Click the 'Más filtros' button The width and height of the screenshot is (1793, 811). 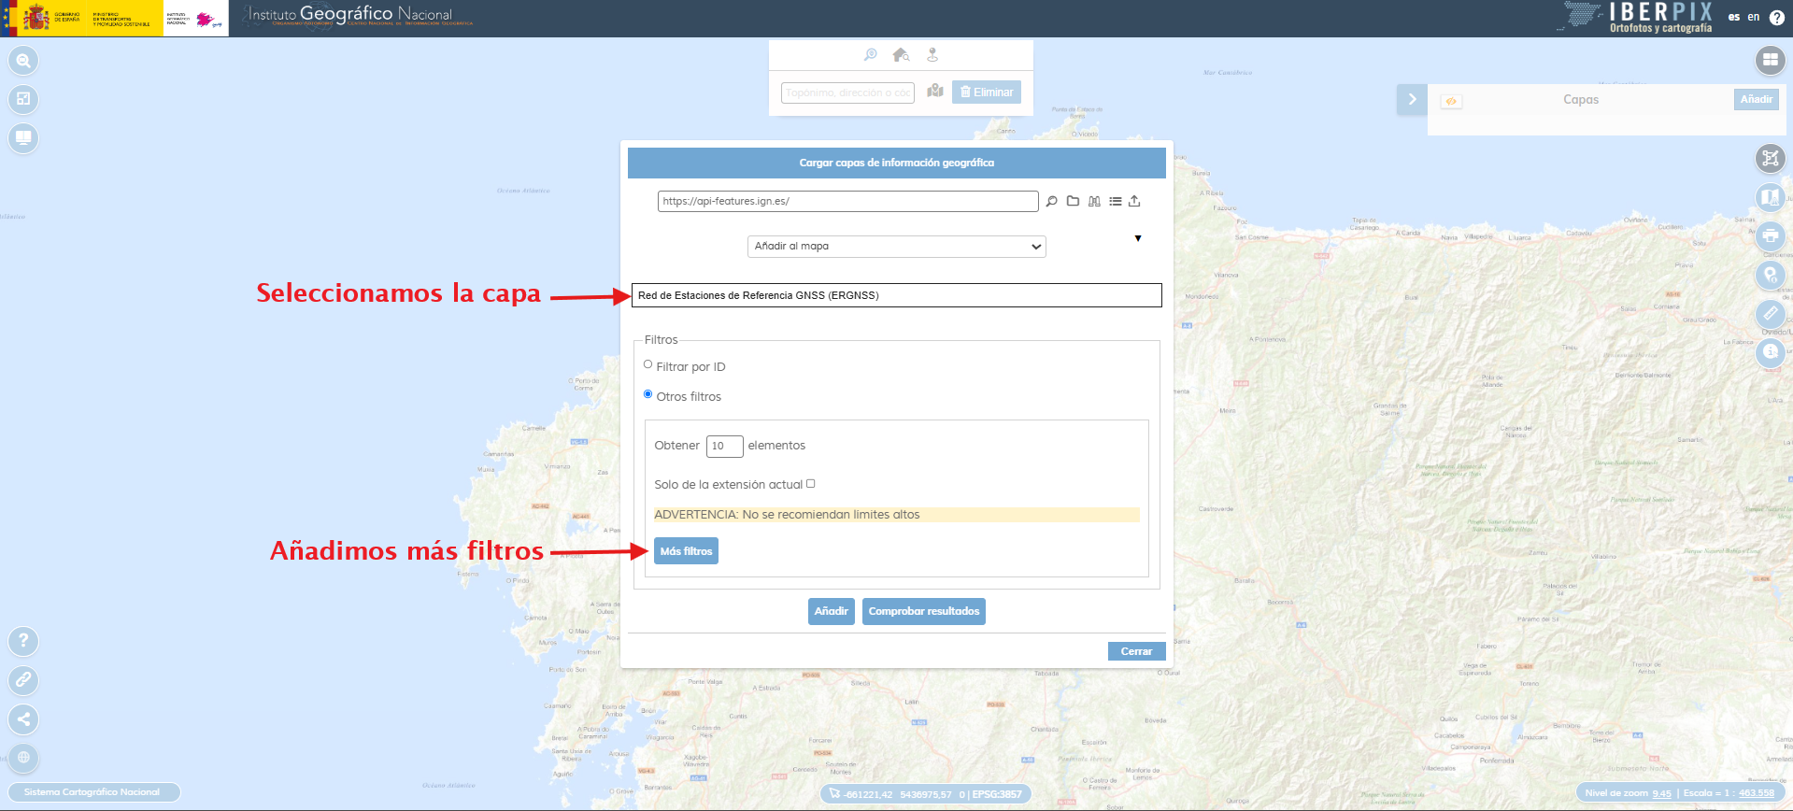(x=686, y=551)
